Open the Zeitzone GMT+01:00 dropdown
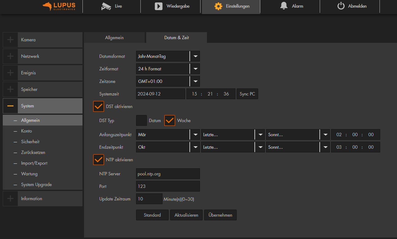 (168, 81)
